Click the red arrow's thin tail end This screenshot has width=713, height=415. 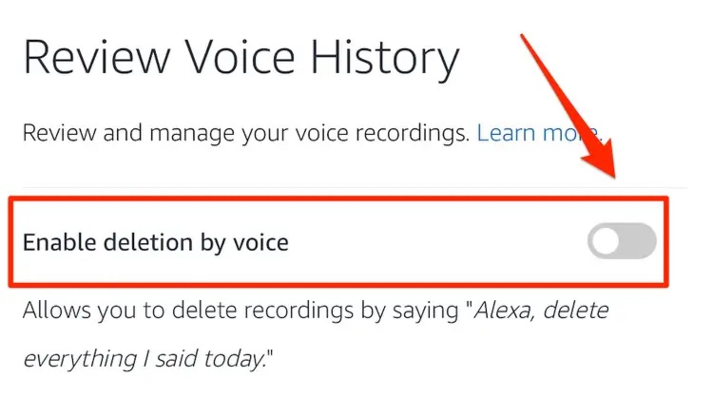(x=524, y=38)
